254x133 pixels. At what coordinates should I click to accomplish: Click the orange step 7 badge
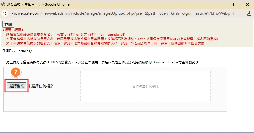coord(16,73)
